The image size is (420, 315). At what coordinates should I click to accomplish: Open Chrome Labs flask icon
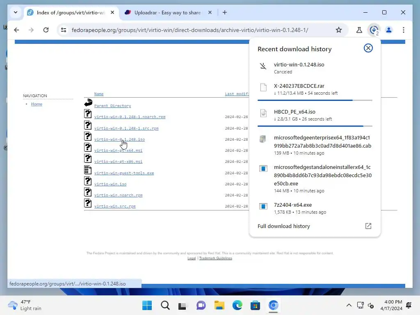359,30
